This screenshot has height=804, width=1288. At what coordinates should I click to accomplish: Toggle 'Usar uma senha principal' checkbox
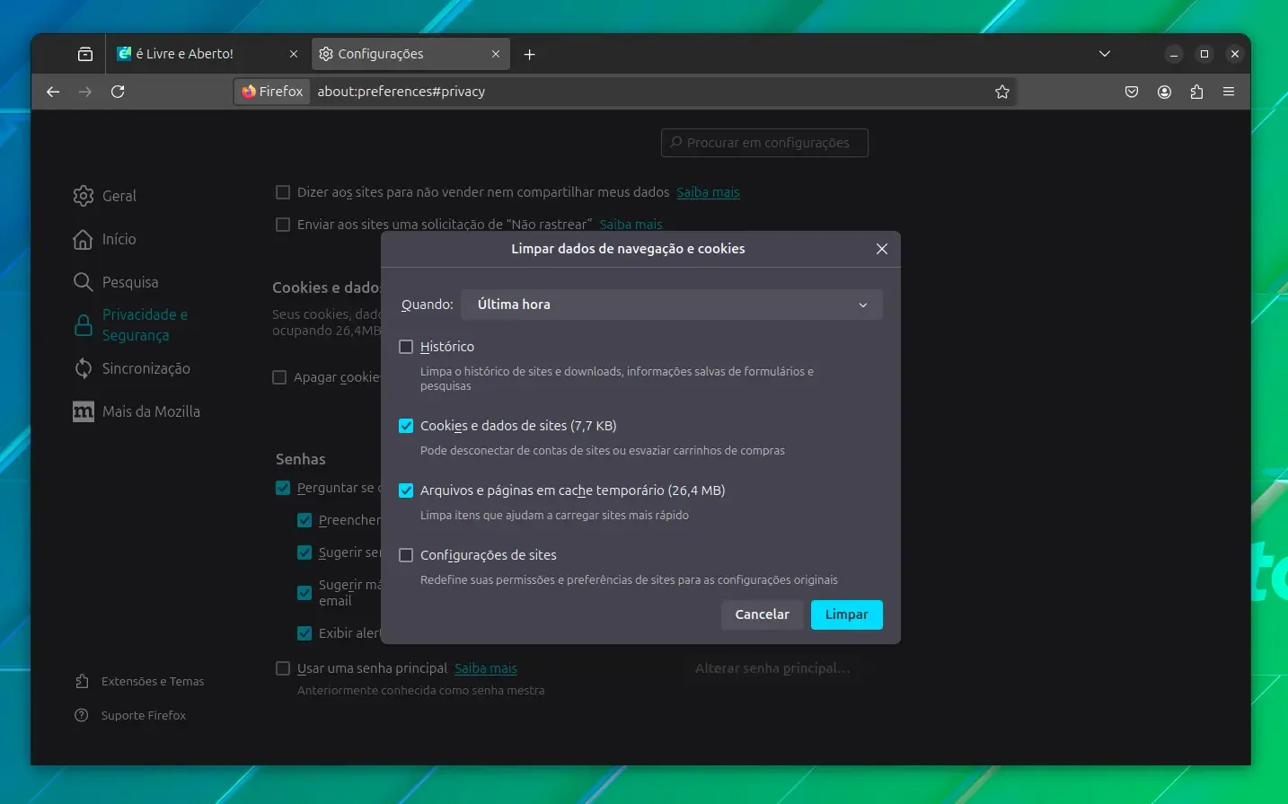coord(283,668)
